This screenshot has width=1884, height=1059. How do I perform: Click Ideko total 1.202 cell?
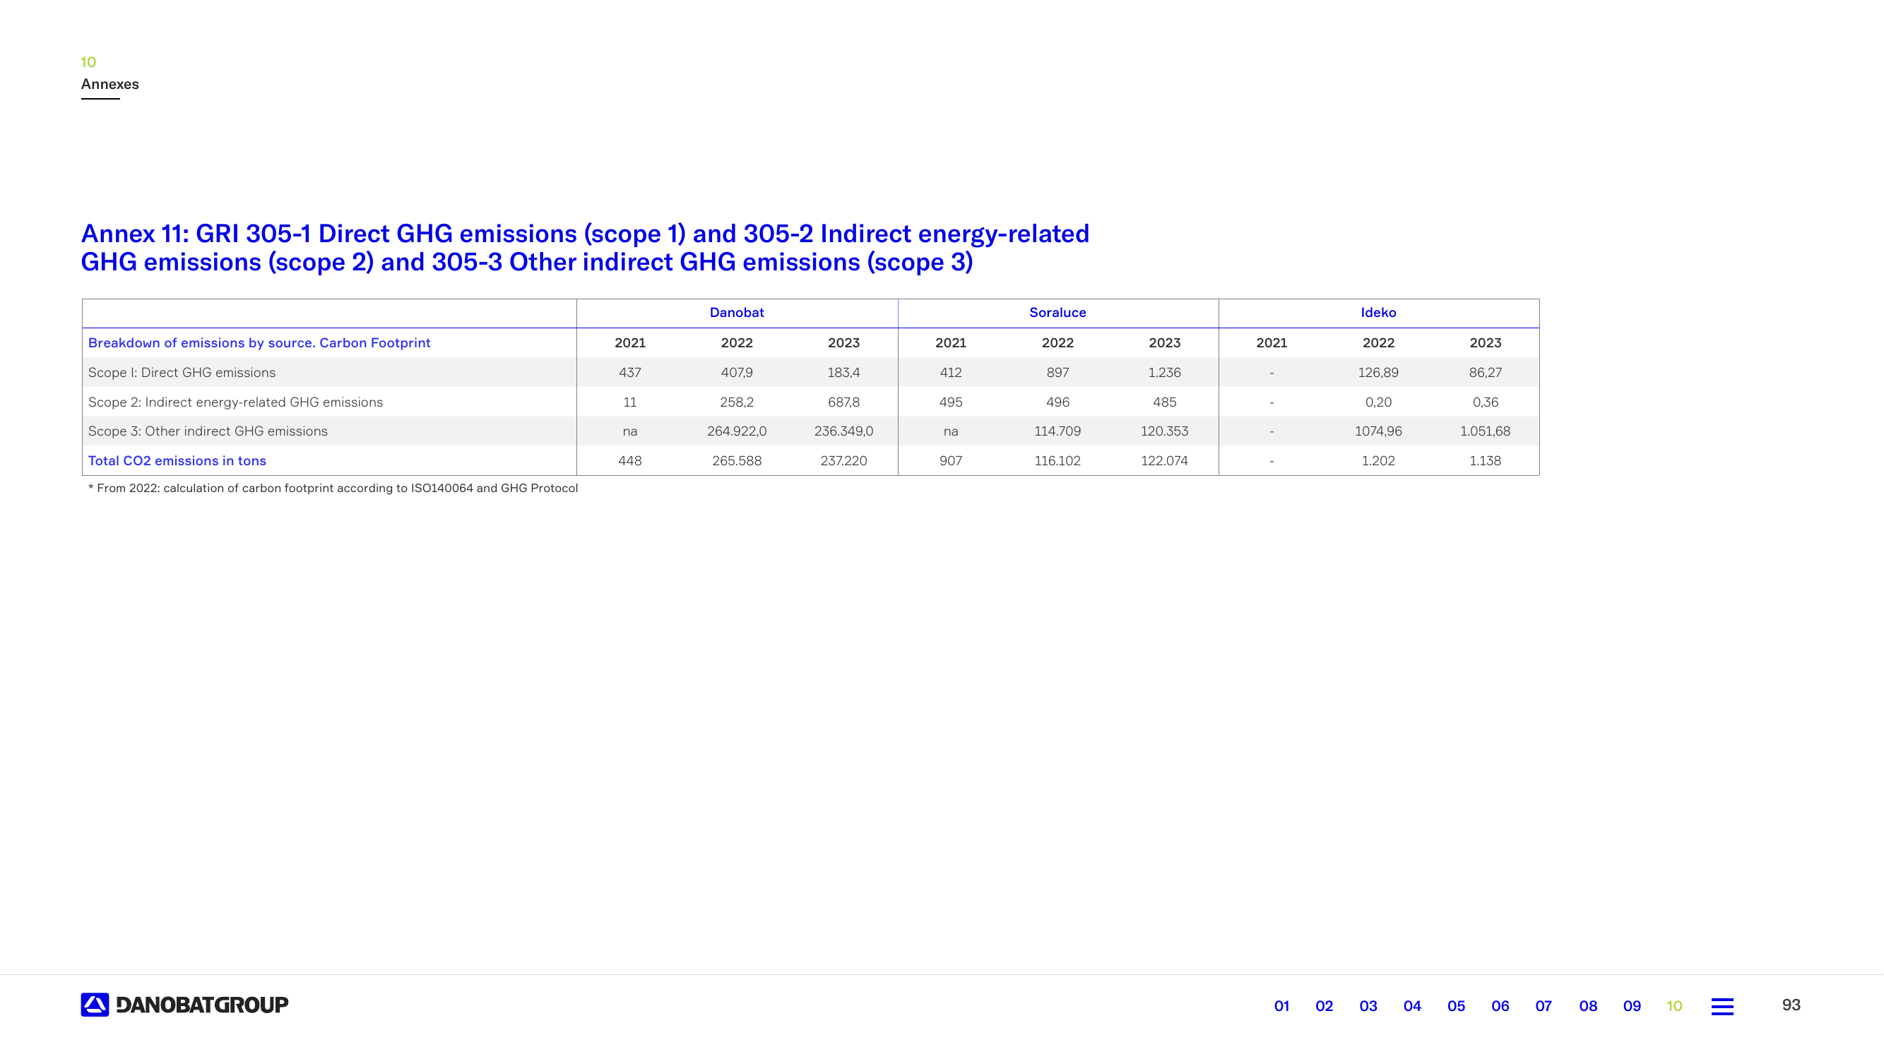click(1378, 461)
